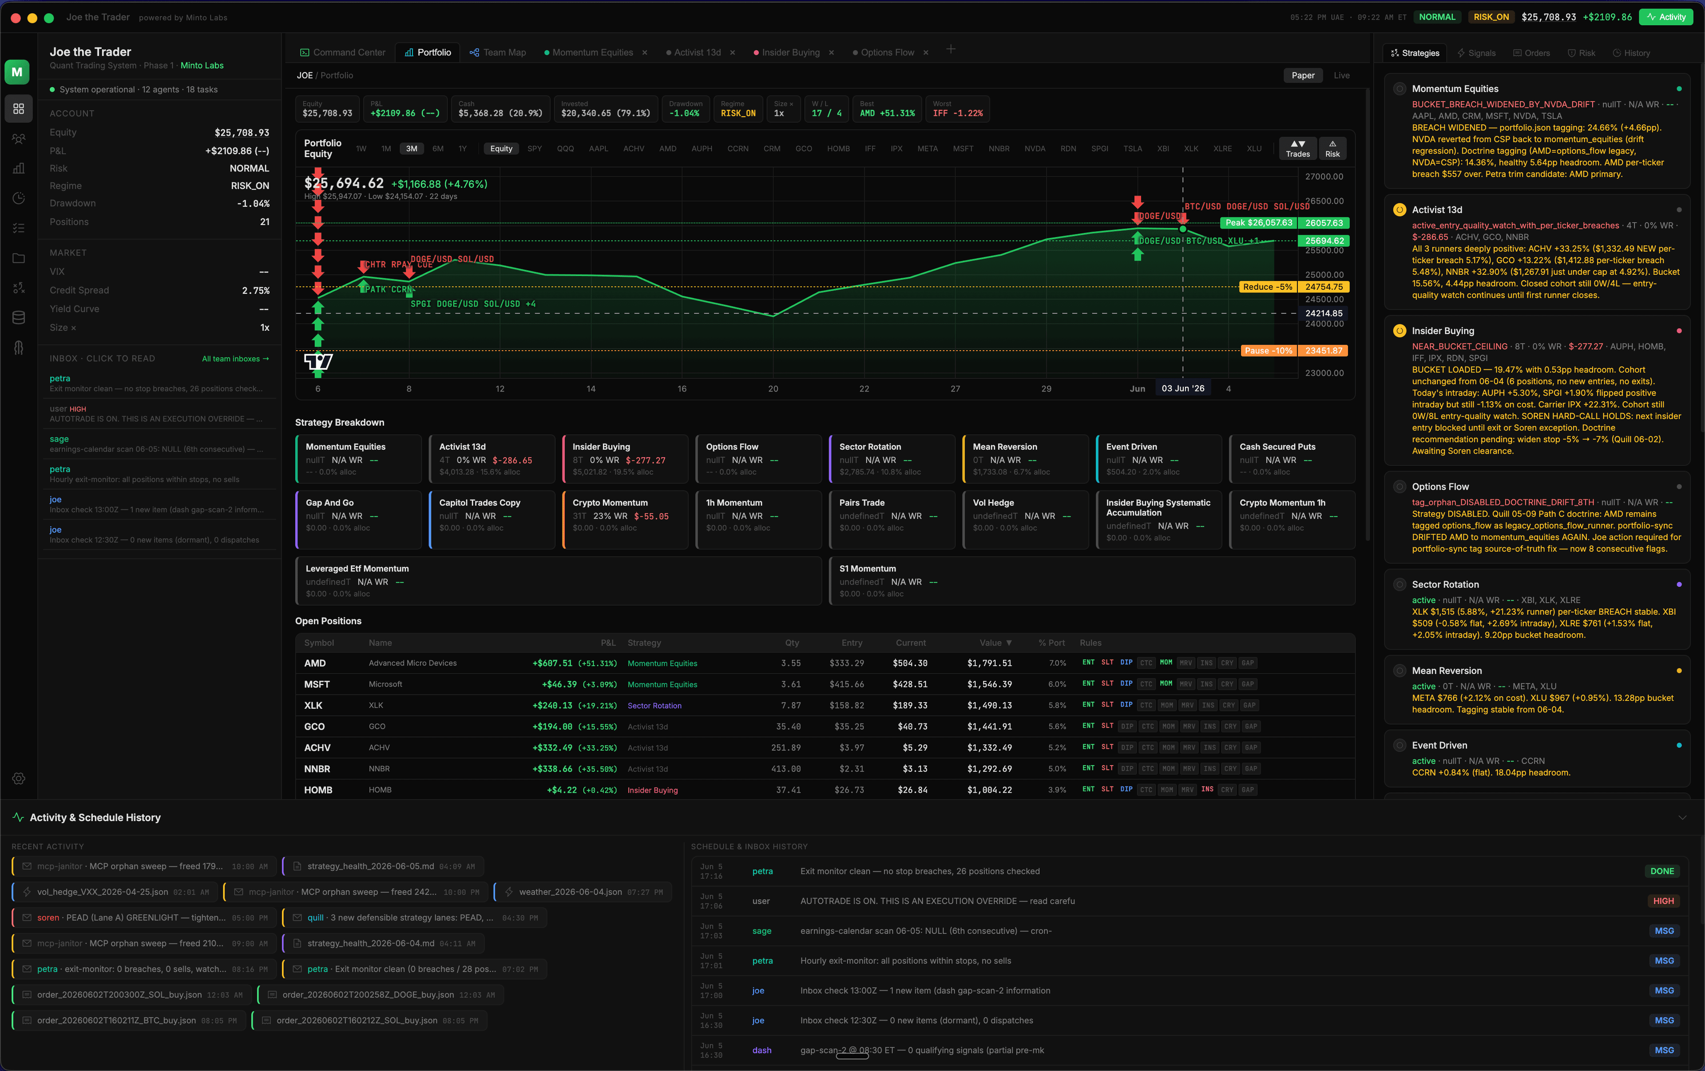Select the 6M chart timeframe
The image size is (1705, 1071).
pos(438,149)
